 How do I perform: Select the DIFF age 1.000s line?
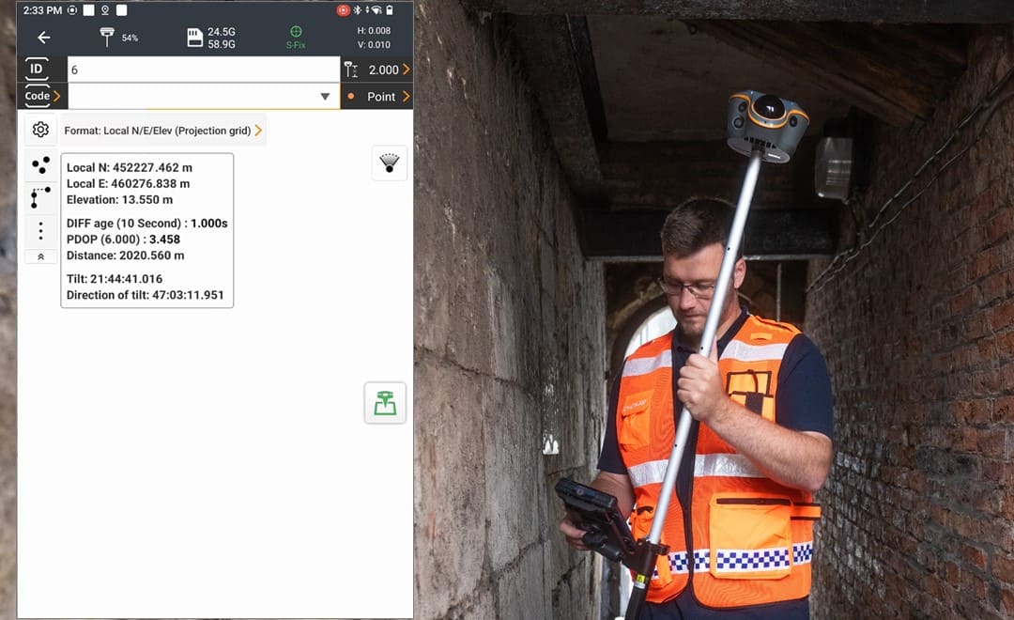pyautogui.click(x=146, y=224)
